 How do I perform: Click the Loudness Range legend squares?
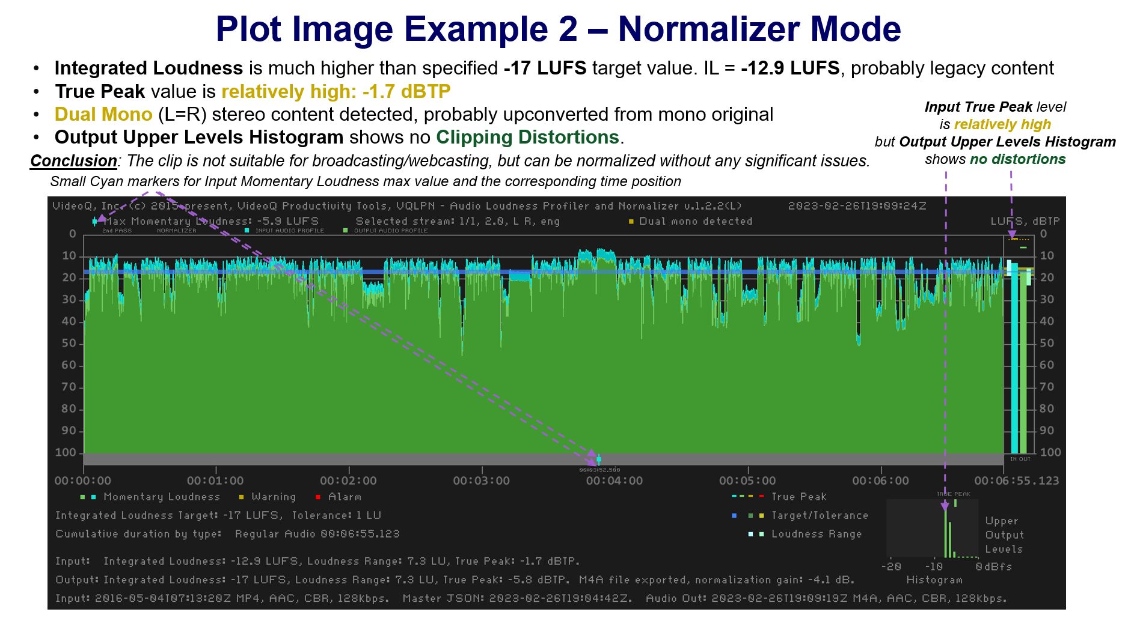pyautogui.click(x=756, y=535)
